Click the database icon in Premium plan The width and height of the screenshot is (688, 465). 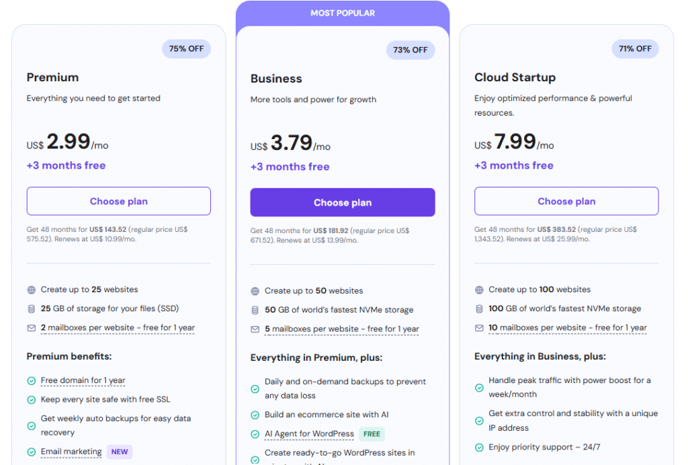tap(31, 309)
